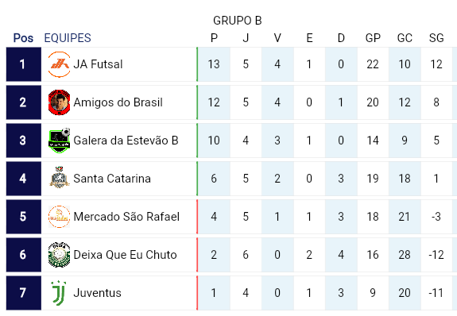Open the JA Futsal team name
The image size is (457, 316).
[98, 64]
